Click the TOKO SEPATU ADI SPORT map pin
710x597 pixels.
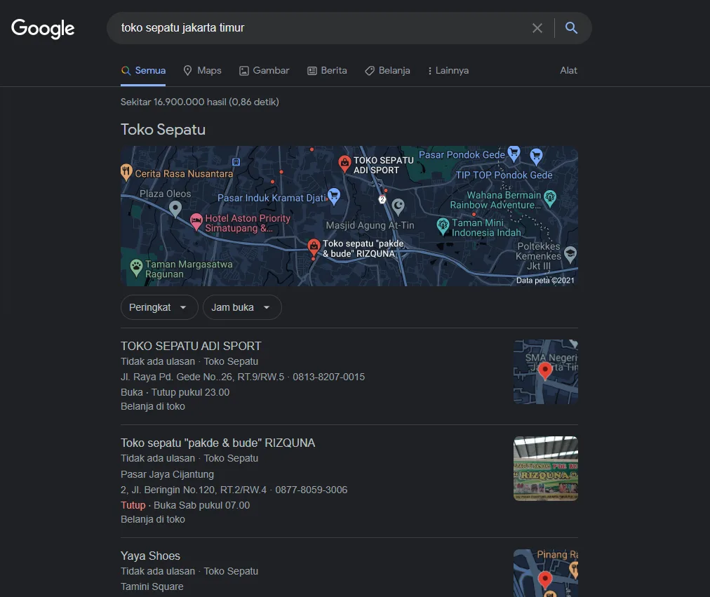click(344, 163)
